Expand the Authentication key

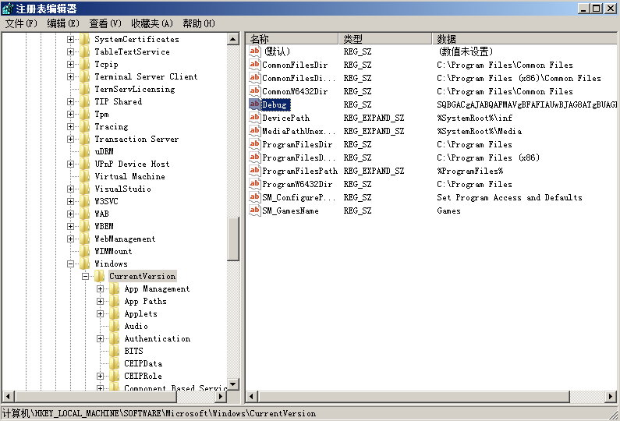point(101,338)
